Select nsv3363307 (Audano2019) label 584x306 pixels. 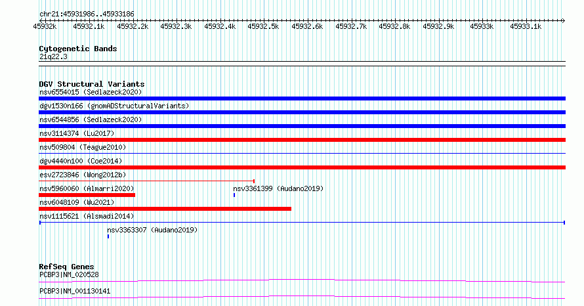152,230
